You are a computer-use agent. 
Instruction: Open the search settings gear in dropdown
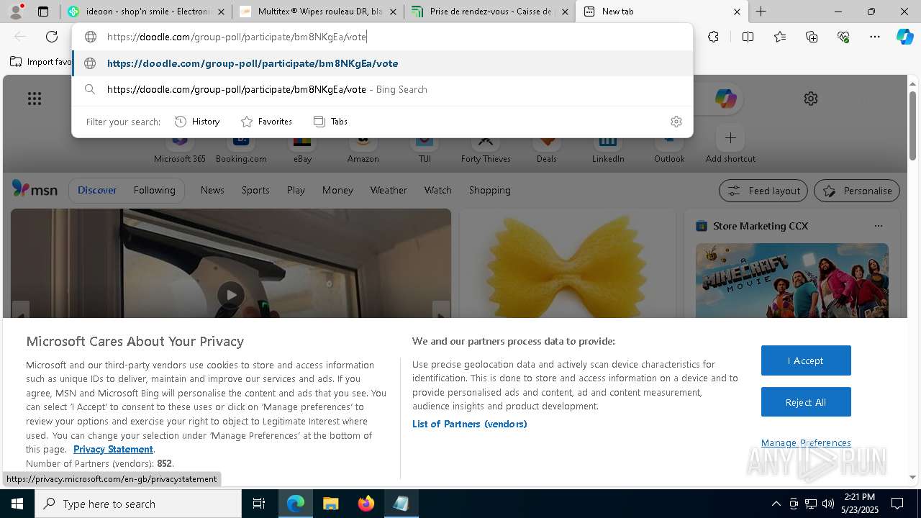pyautogui.click(x=676, y=122)
